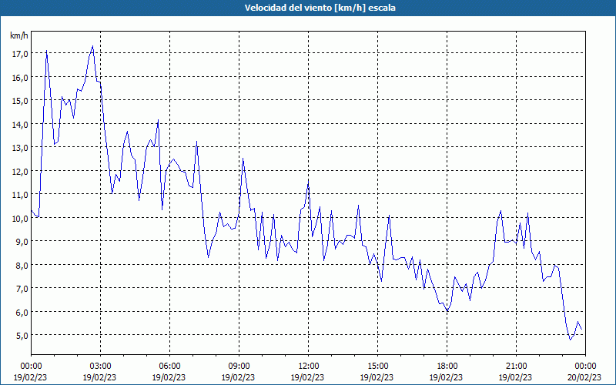
Task: Click the wind speed minimum near 23:20
Action: (570, 340)
